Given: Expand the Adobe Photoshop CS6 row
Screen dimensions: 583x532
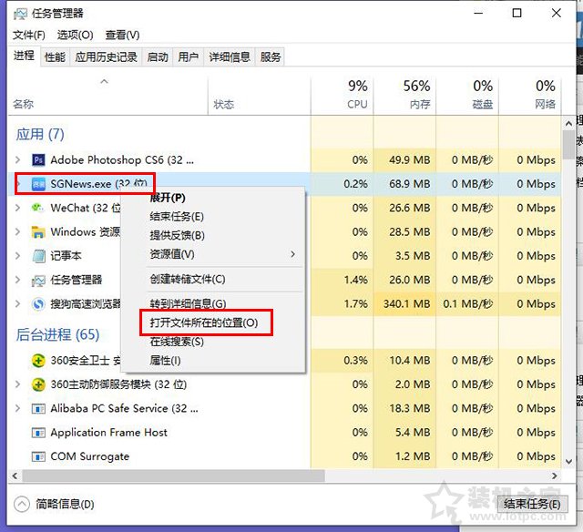Looking at the screenshot, I should 17,160.
